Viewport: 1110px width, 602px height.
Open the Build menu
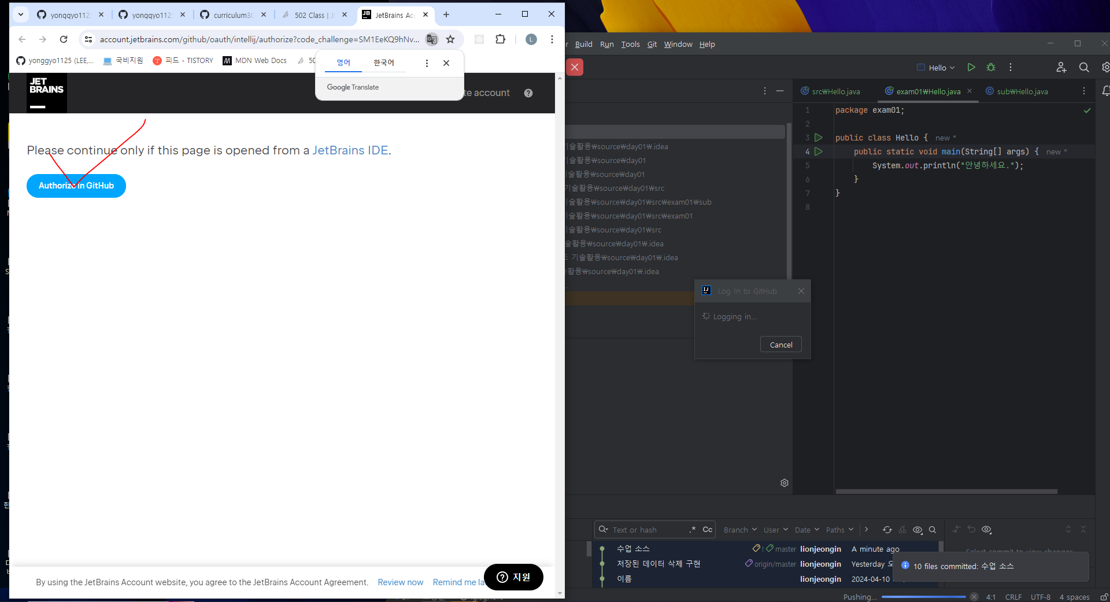[x=583, y=44]
